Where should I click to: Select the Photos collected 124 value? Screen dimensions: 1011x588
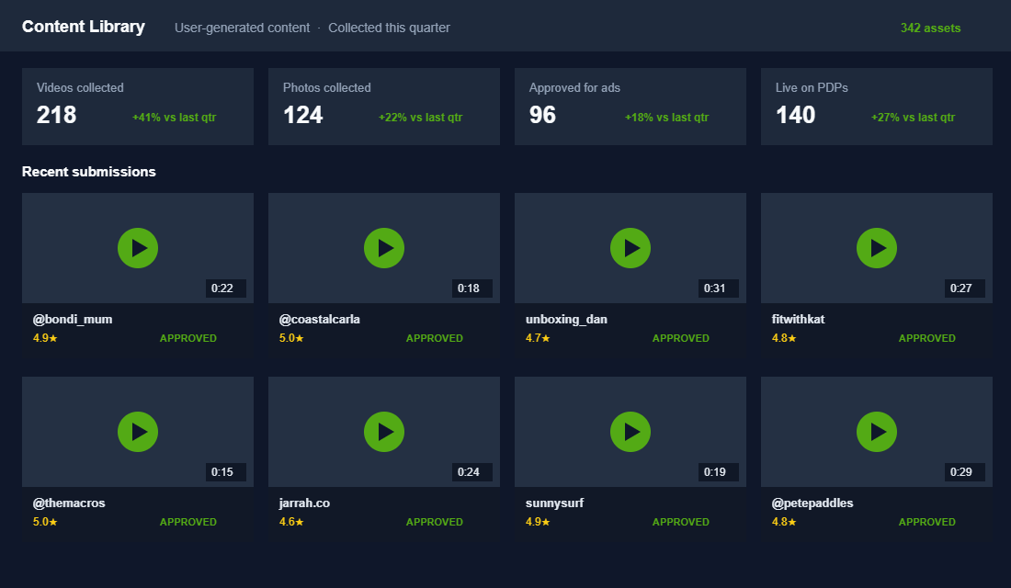pos(303,116)
